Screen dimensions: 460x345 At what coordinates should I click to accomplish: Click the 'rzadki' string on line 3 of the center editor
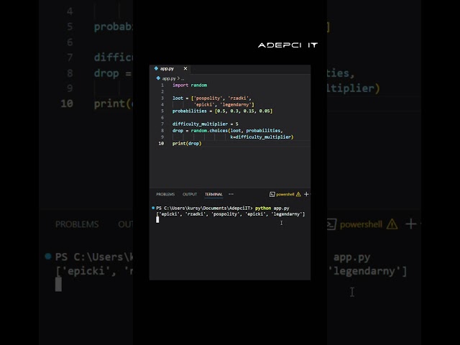(x=238, y=98)
